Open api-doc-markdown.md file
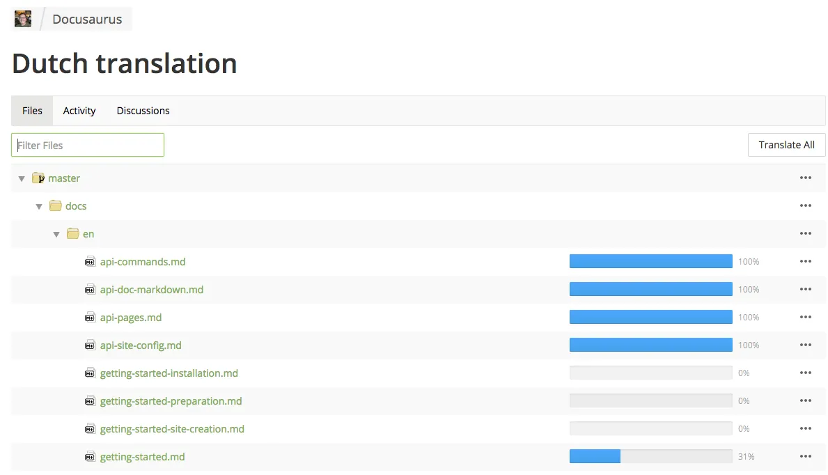This screenshot has height=475, width=828. point(152,290)
